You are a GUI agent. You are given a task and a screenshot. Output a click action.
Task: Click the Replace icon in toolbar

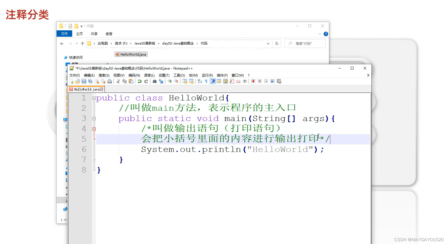coord(161,81)
